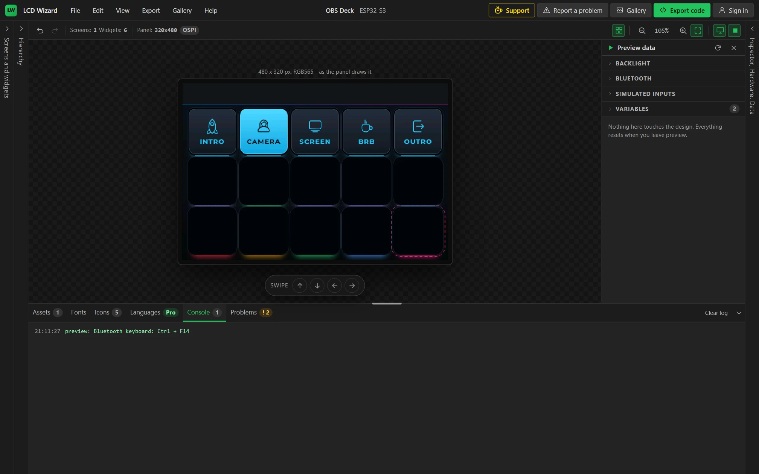Click Report a problem button
This screenshot has width=759, height=474.
tap(573, 11)
